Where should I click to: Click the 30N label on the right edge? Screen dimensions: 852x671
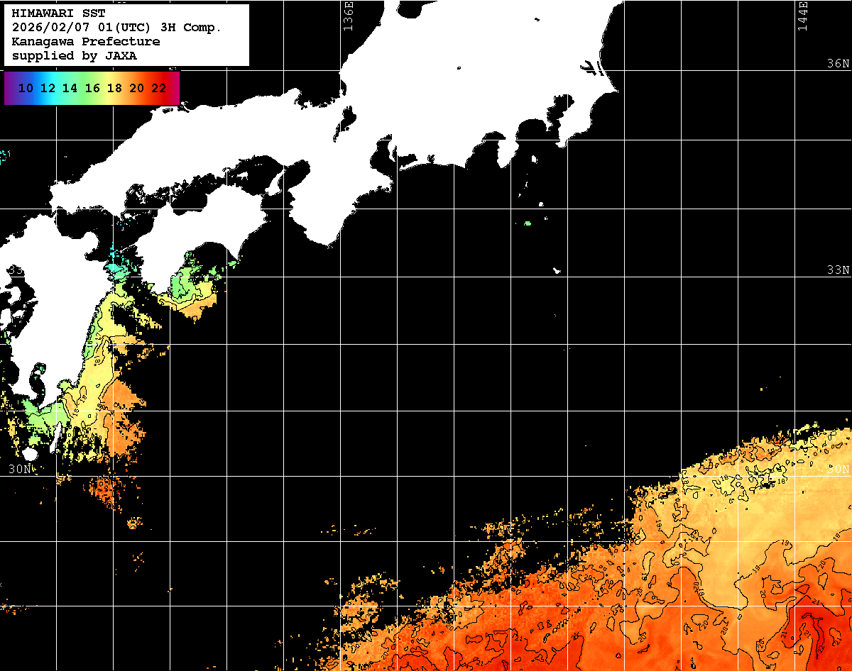[x=838, y=470]
